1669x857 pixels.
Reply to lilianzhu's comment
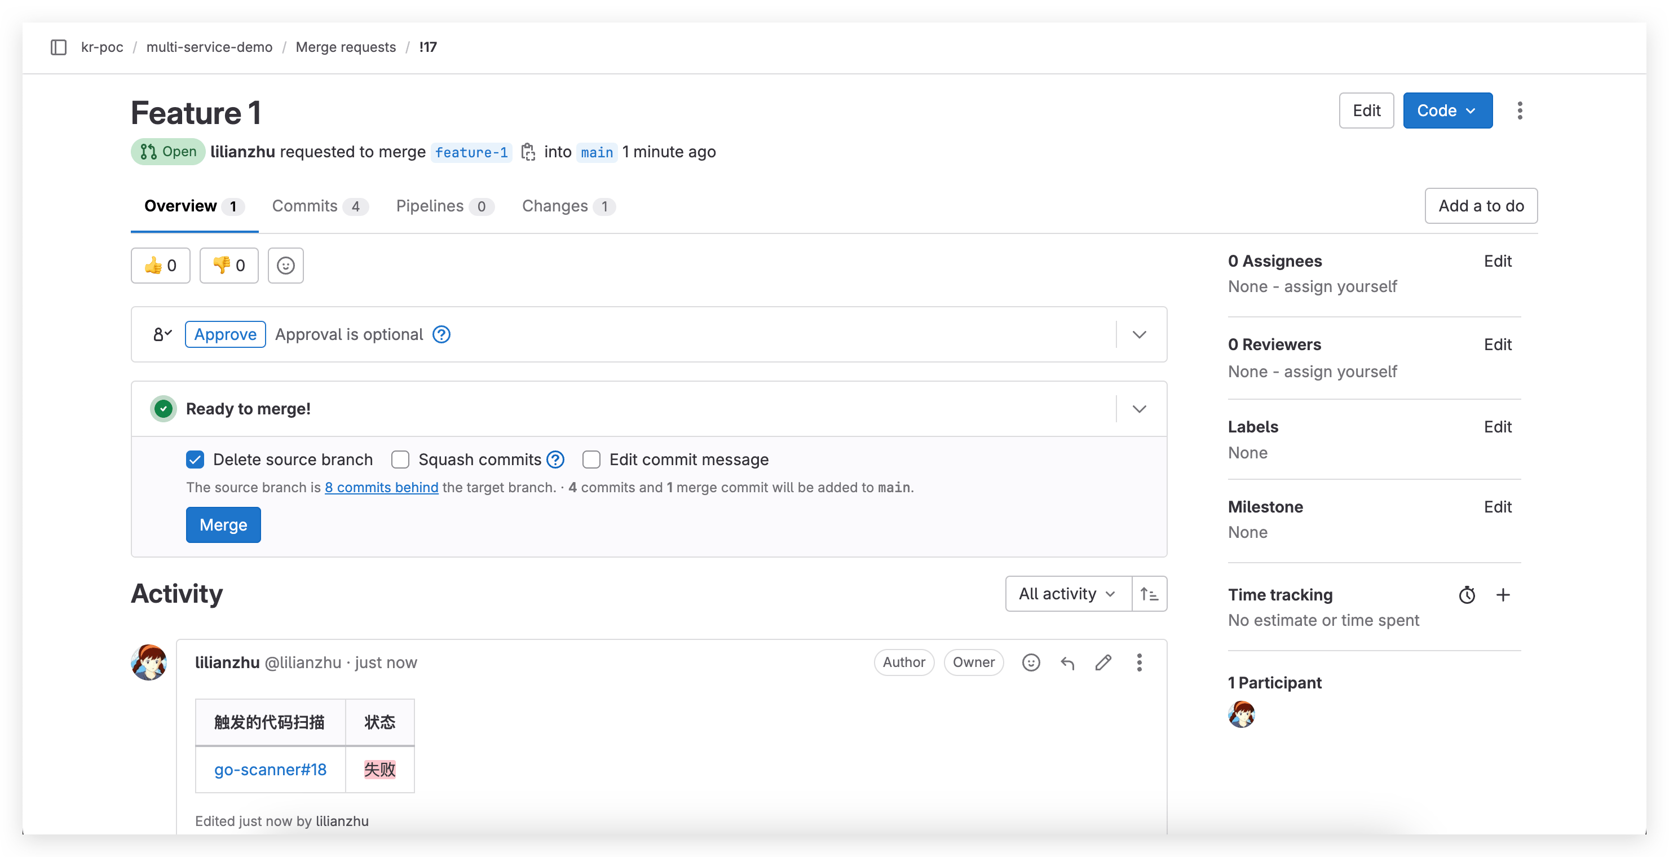pos(1067,662)
